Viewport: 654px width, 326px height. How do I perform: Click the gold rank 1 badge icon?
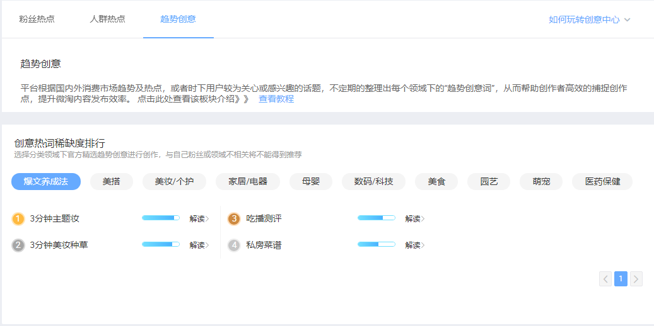[x=18, y=219]
